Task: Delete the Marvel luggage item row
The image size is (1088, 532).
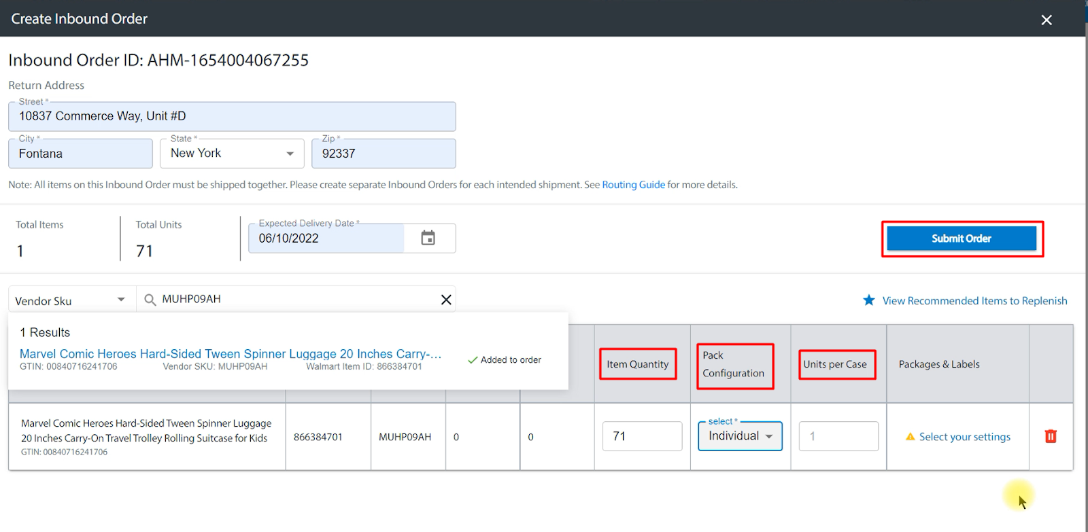Action: (x=1051, y=436)
